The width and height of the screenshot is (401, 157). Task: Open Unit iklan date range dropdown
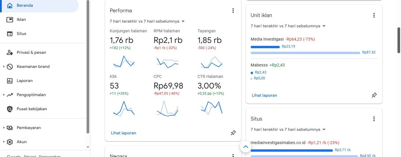[x=324, y=26]
